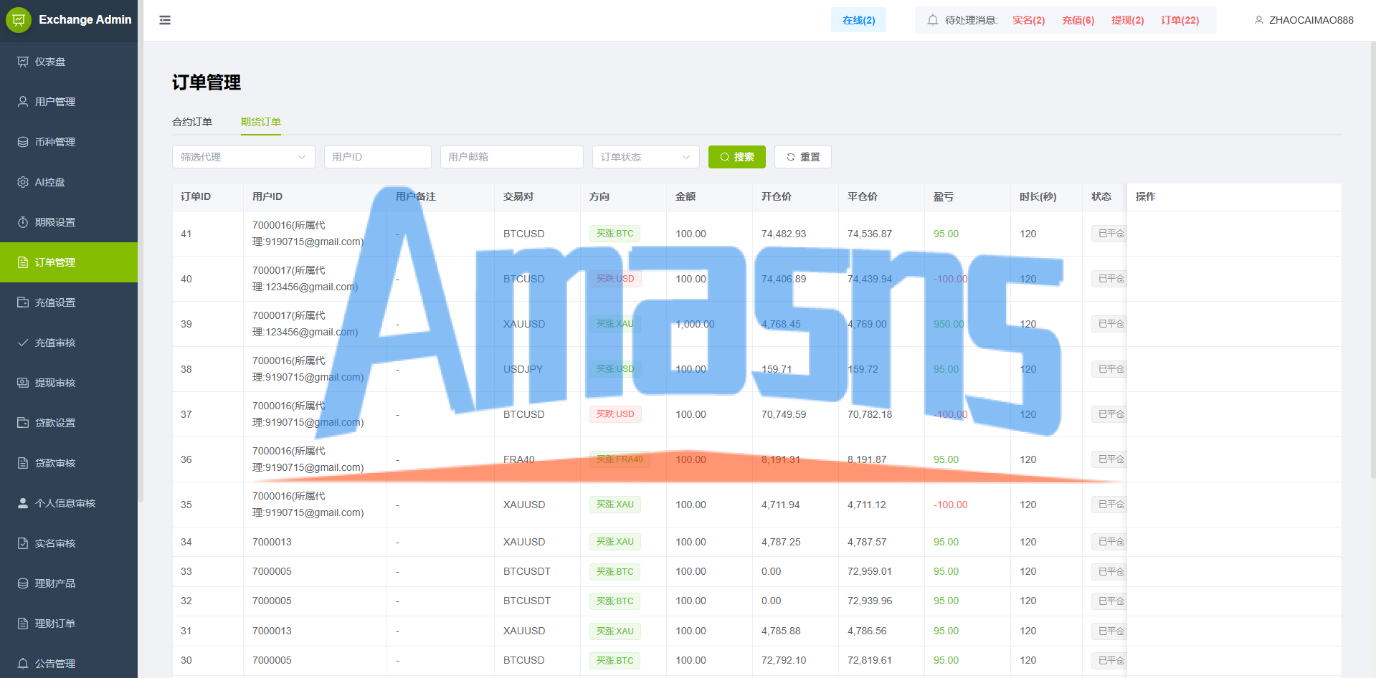Open pending 提现(2) notifications
Image resolution: width=1376 pixels, height=678 pixels.
point(1127,20)
